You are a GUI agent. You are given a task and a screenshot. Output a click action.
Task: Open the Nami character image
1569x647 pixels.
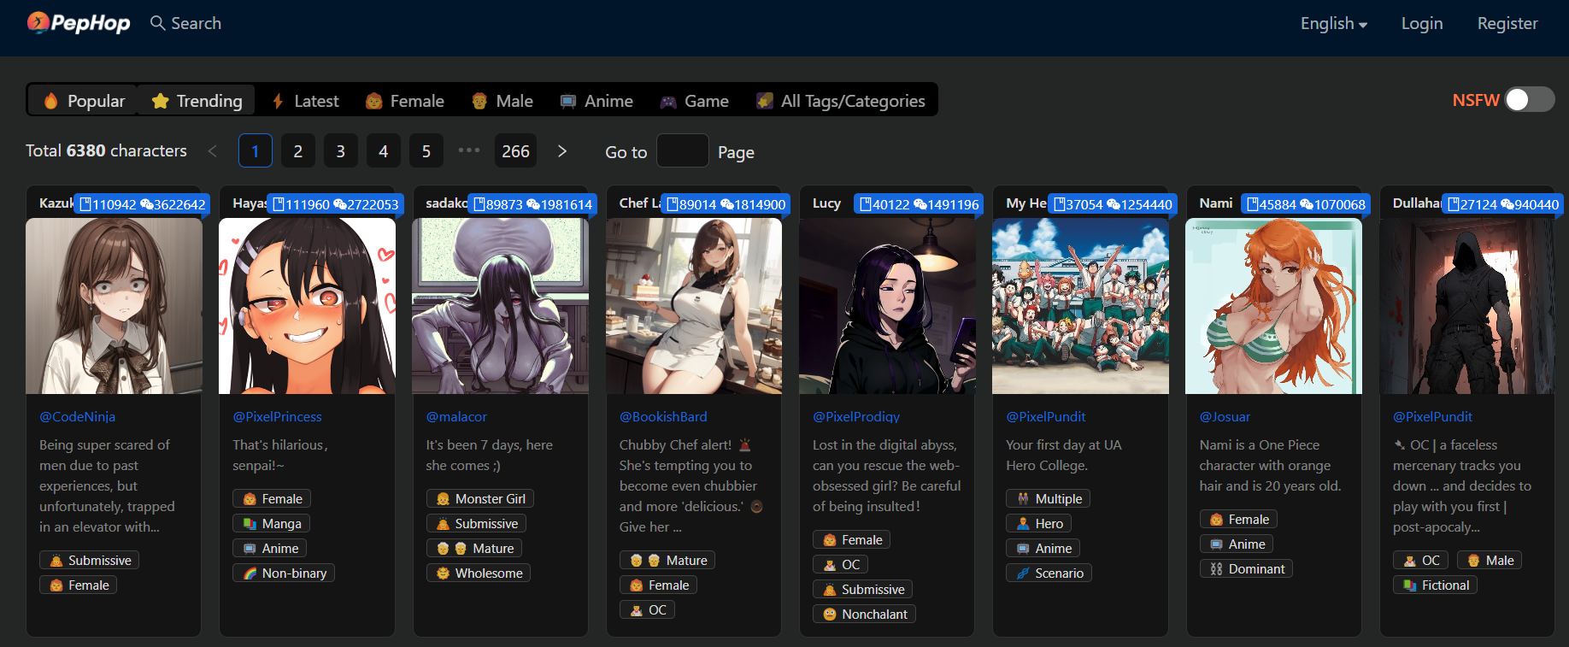pos(1273,306)
